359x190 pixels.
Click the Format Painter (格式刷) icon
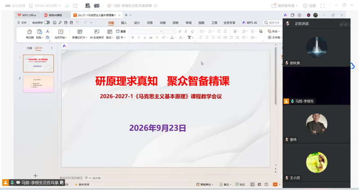click(30, 32)
